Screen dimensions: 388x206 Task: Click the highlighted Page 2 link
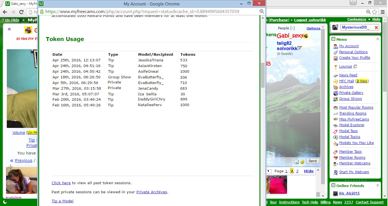[x=292, y=171]
